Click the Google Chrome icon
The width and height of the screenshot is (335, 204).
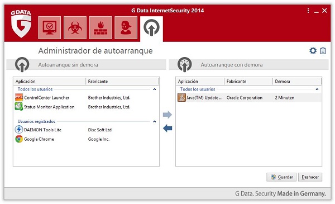(x=19, y=139)
